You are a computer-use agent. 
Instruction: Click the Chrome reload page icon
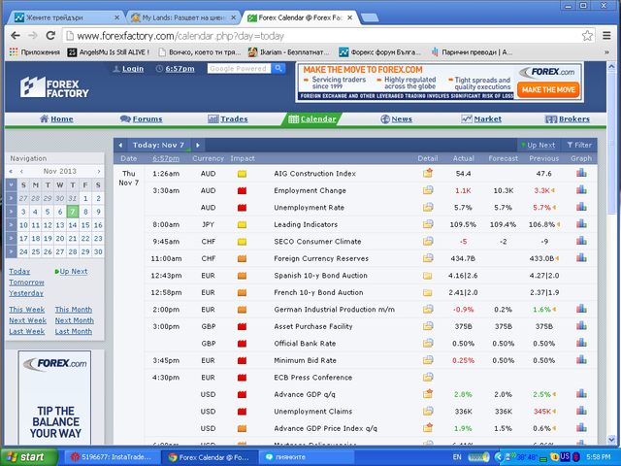tap(50, 36)
